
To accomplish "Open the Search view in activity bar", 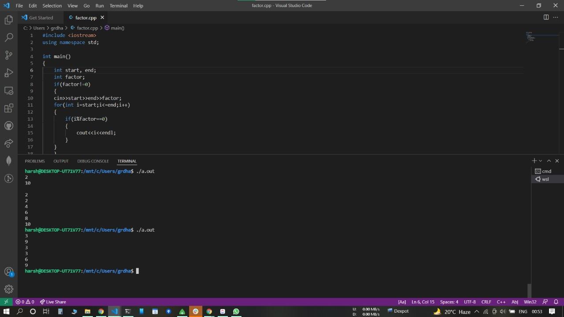I will point(9,37).
